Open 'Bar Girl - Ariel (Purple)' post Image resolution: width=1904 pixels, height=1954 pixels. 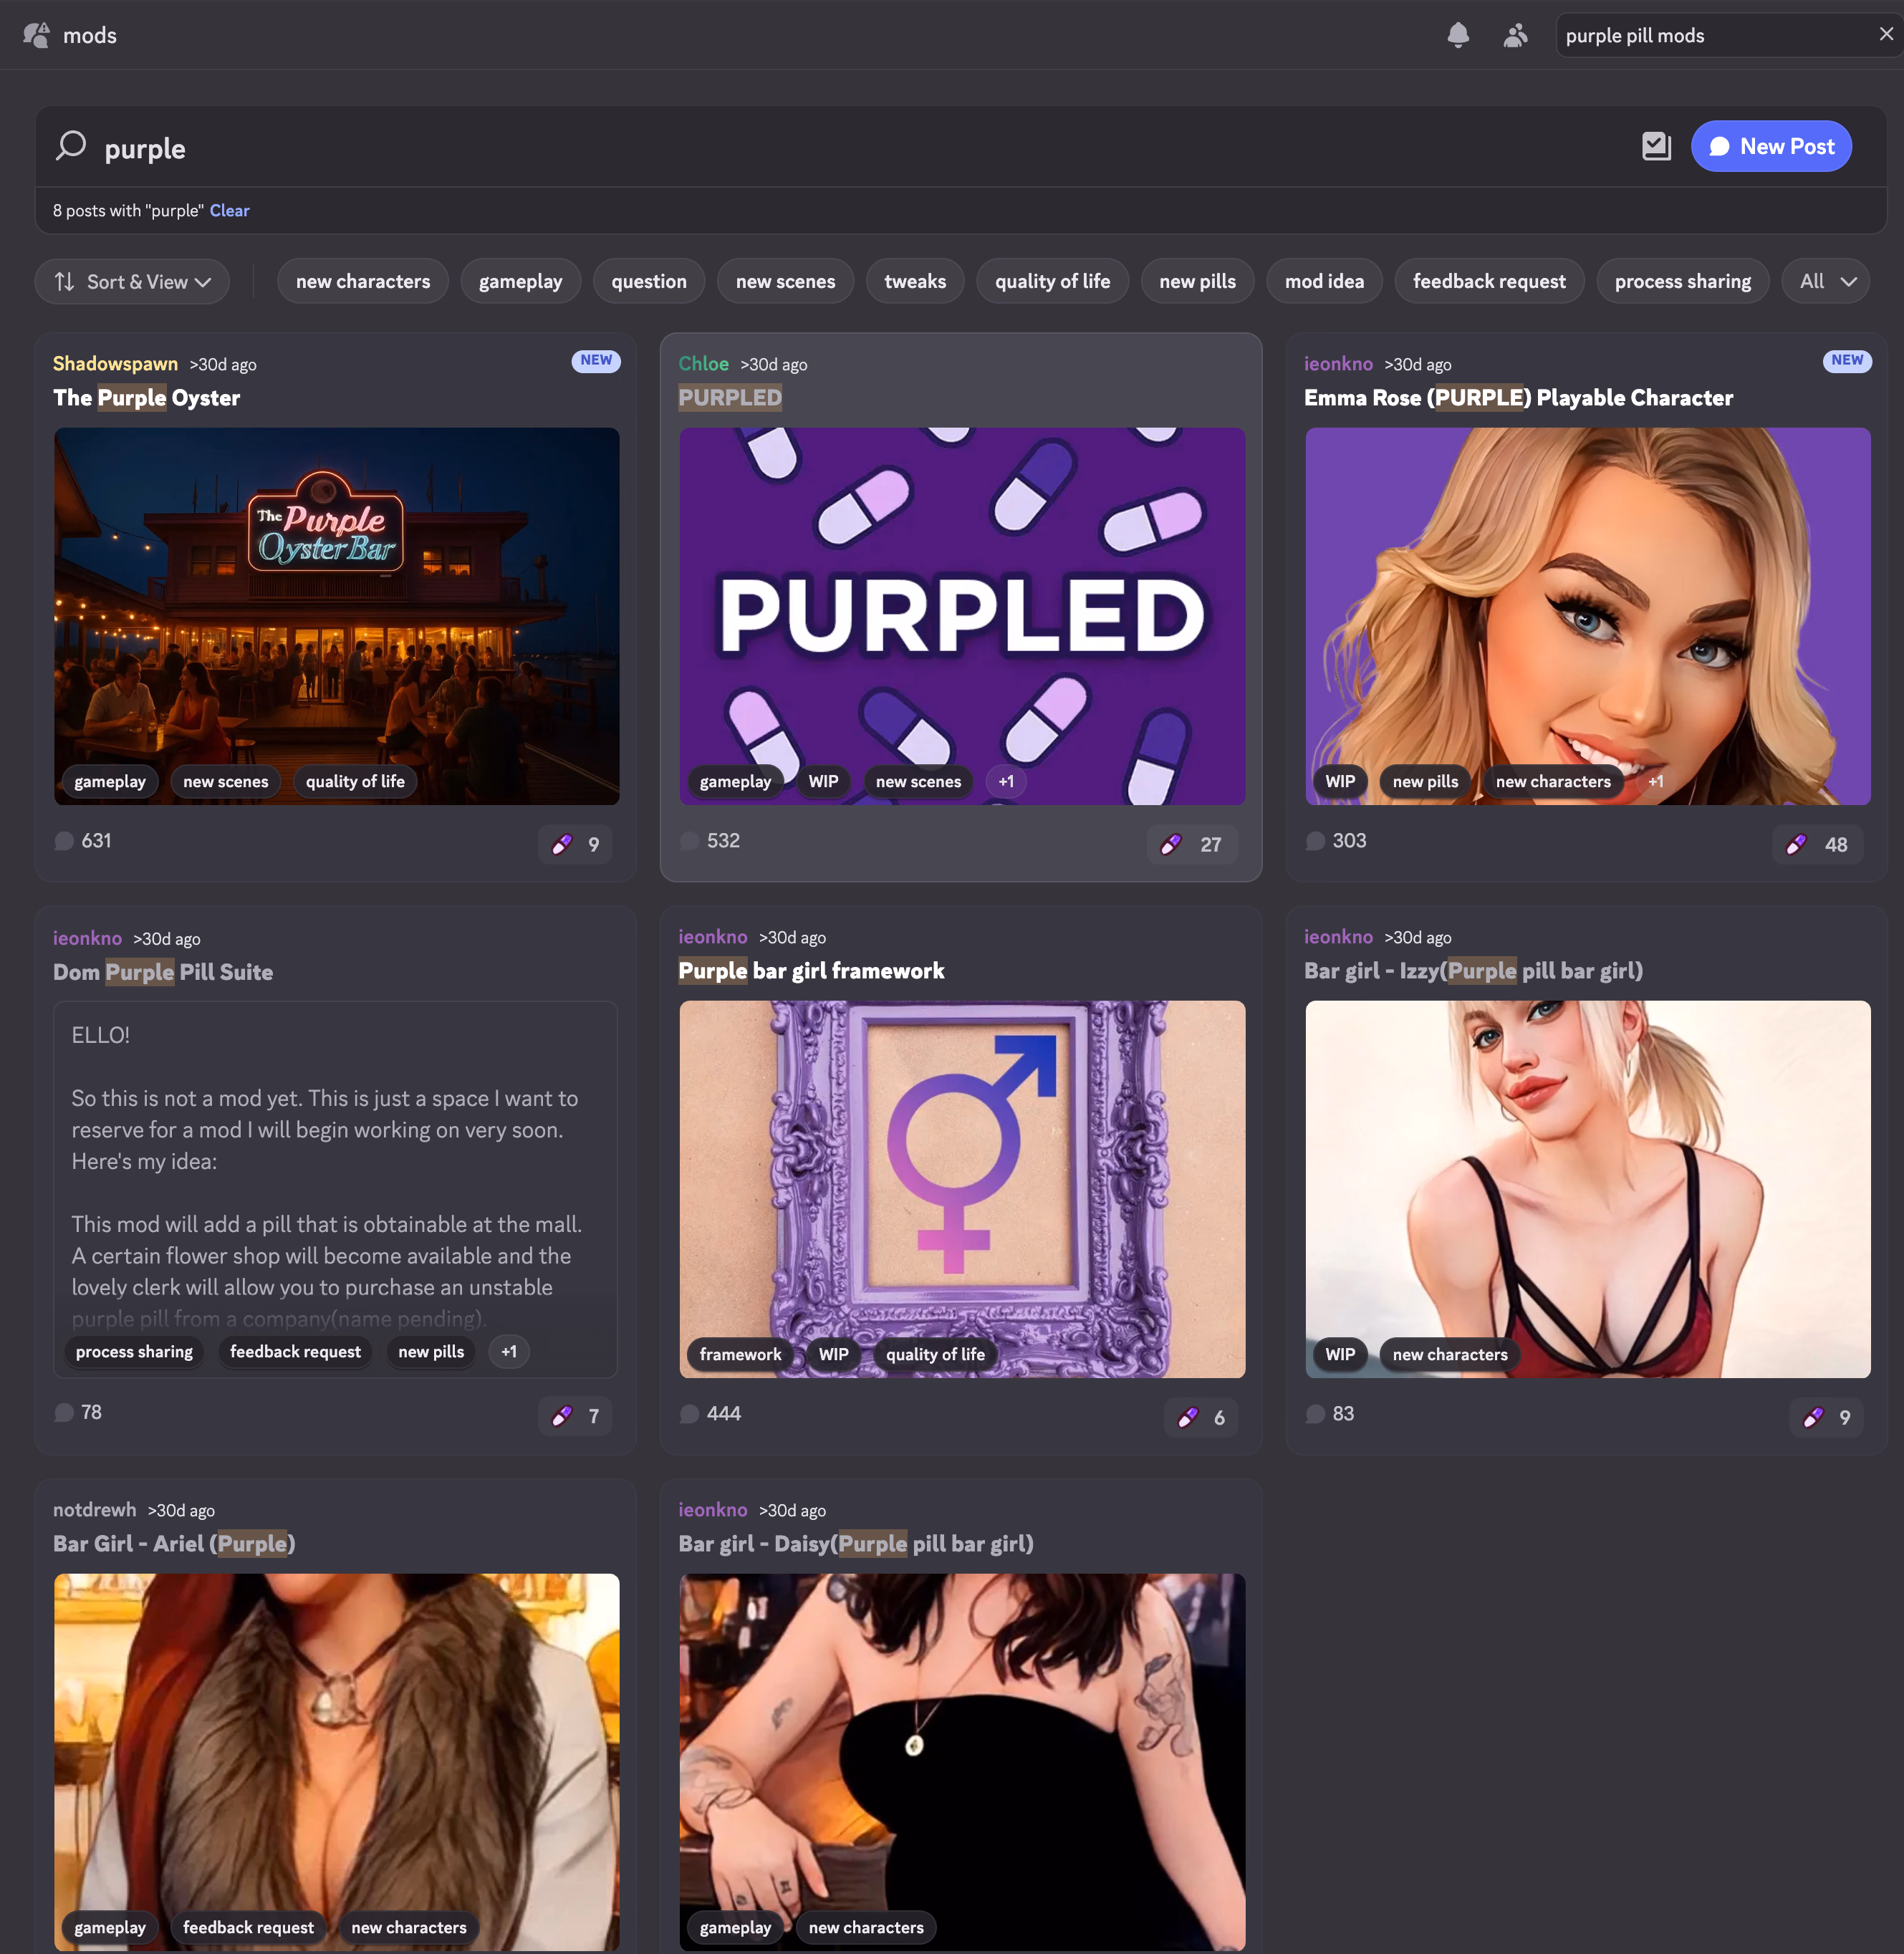point(174,1544)
